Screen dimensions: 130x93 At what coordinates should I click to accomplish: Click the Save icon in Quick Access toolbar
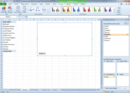(x=4, y=1)
